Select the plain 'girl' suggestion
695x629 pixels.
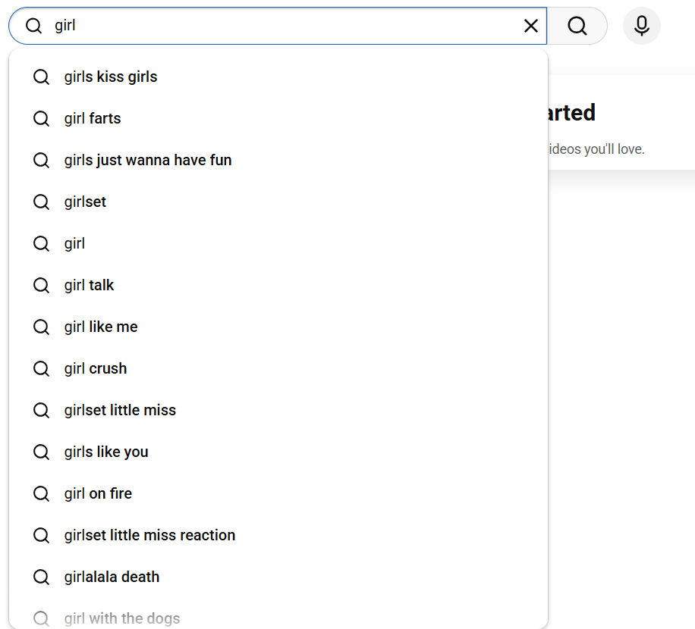tap(74, 244)
